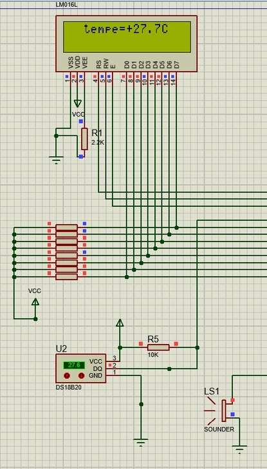267x469 pixels.
Task: Select the ground symbol under DS18B20 GND wire
Action: pos(141,443)
